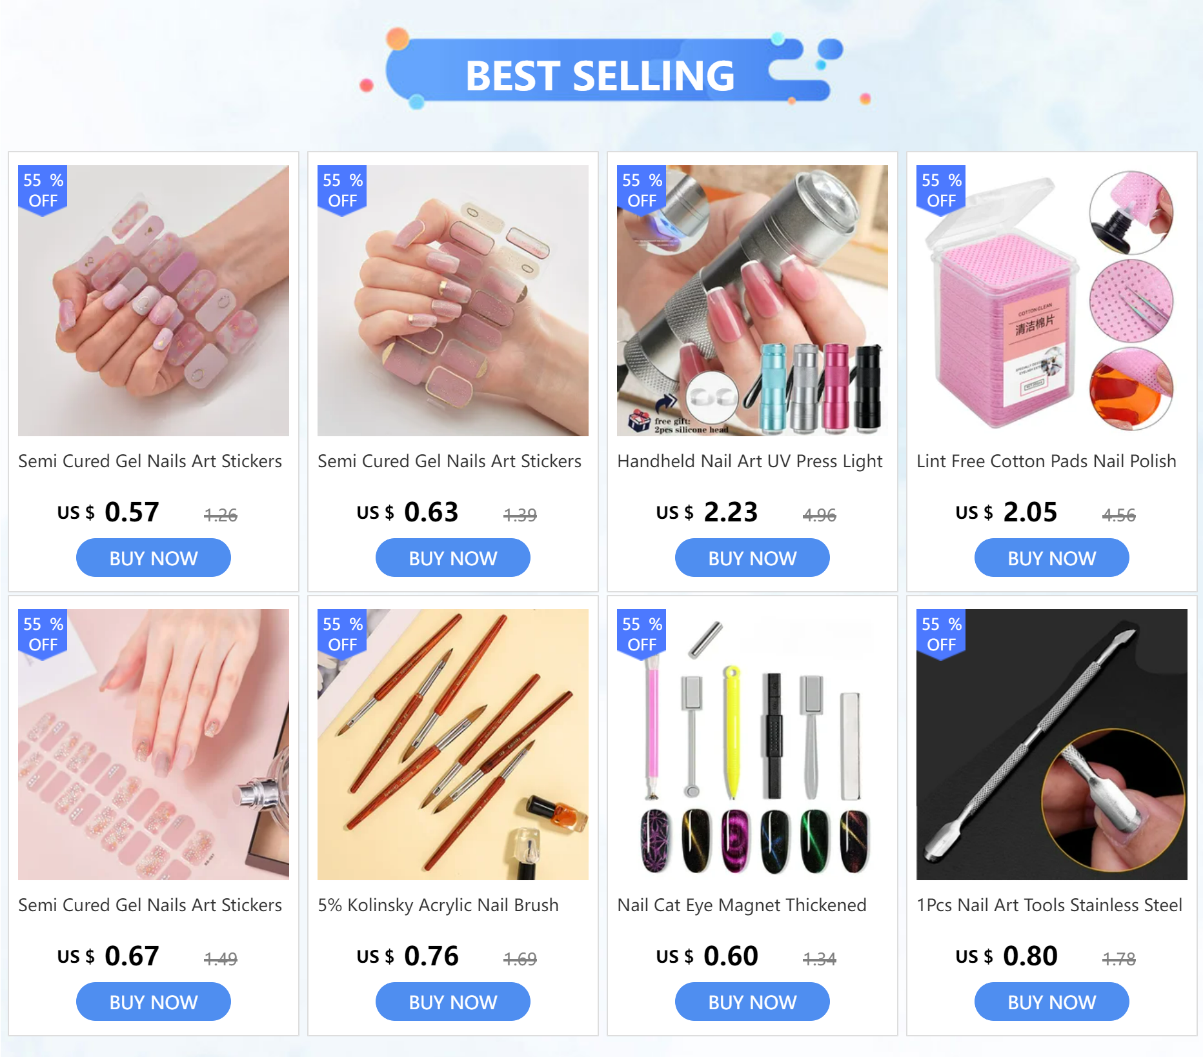The height and width of the screenshot is (1057, 1203).
Task: Open the Lint Free Cotton Pads Nail Polish title
Action: tap(1046, 461)
